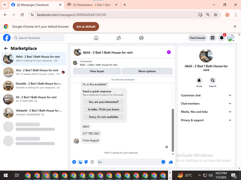Open the notifications bell
The width and height of the screenshot is (241, 180).
[x=222, y=38]
